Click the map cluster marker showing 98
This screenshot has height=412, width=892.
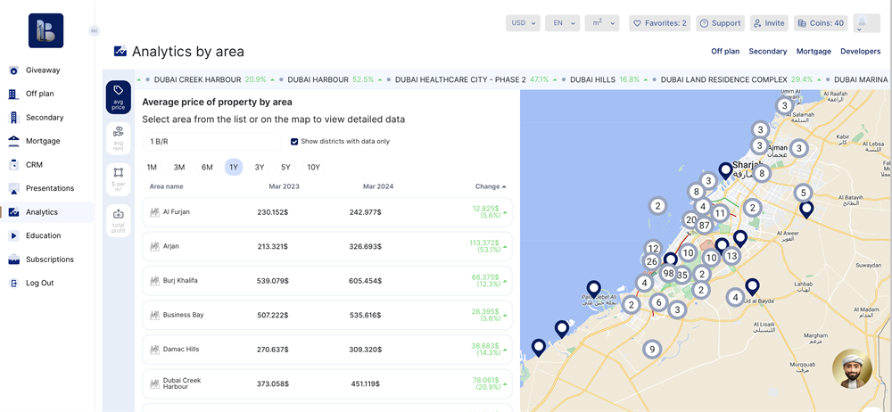coord(668,273)
